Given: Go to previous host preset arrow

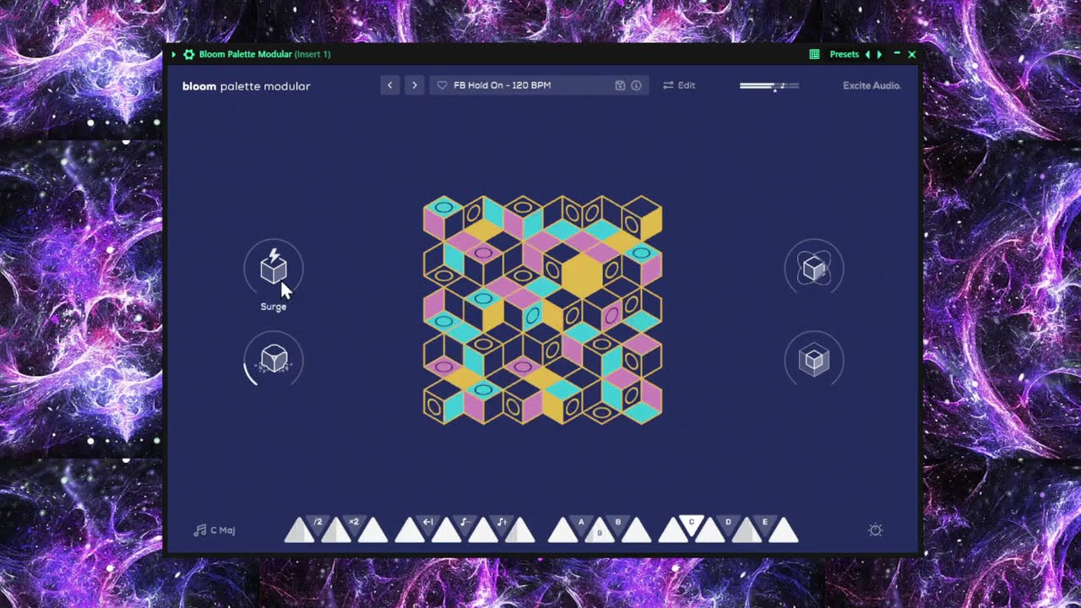Looking at the screenshot, I should pyautogui.click(x=867, y=54).
